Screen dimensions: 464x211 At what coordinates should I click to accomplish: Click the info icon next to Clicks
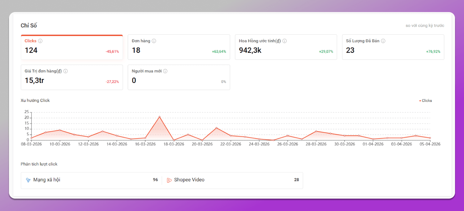point(40,41)
